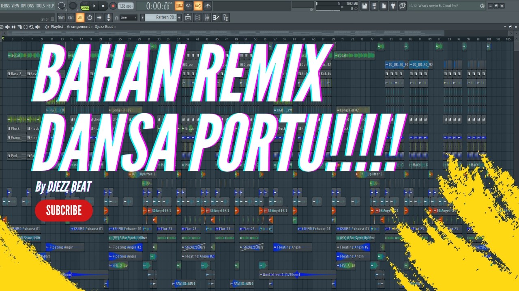Arm the red Record button
The height and width of the screenshot is (291, 519).
click(x=113, y=6)
